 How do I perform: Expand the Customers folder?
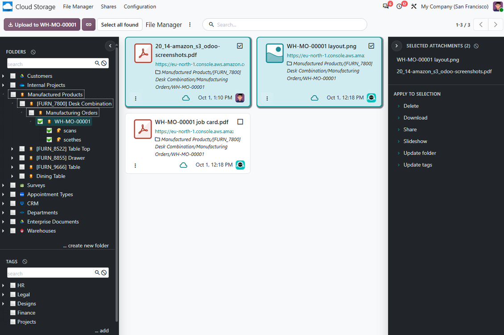coord(3,76)
